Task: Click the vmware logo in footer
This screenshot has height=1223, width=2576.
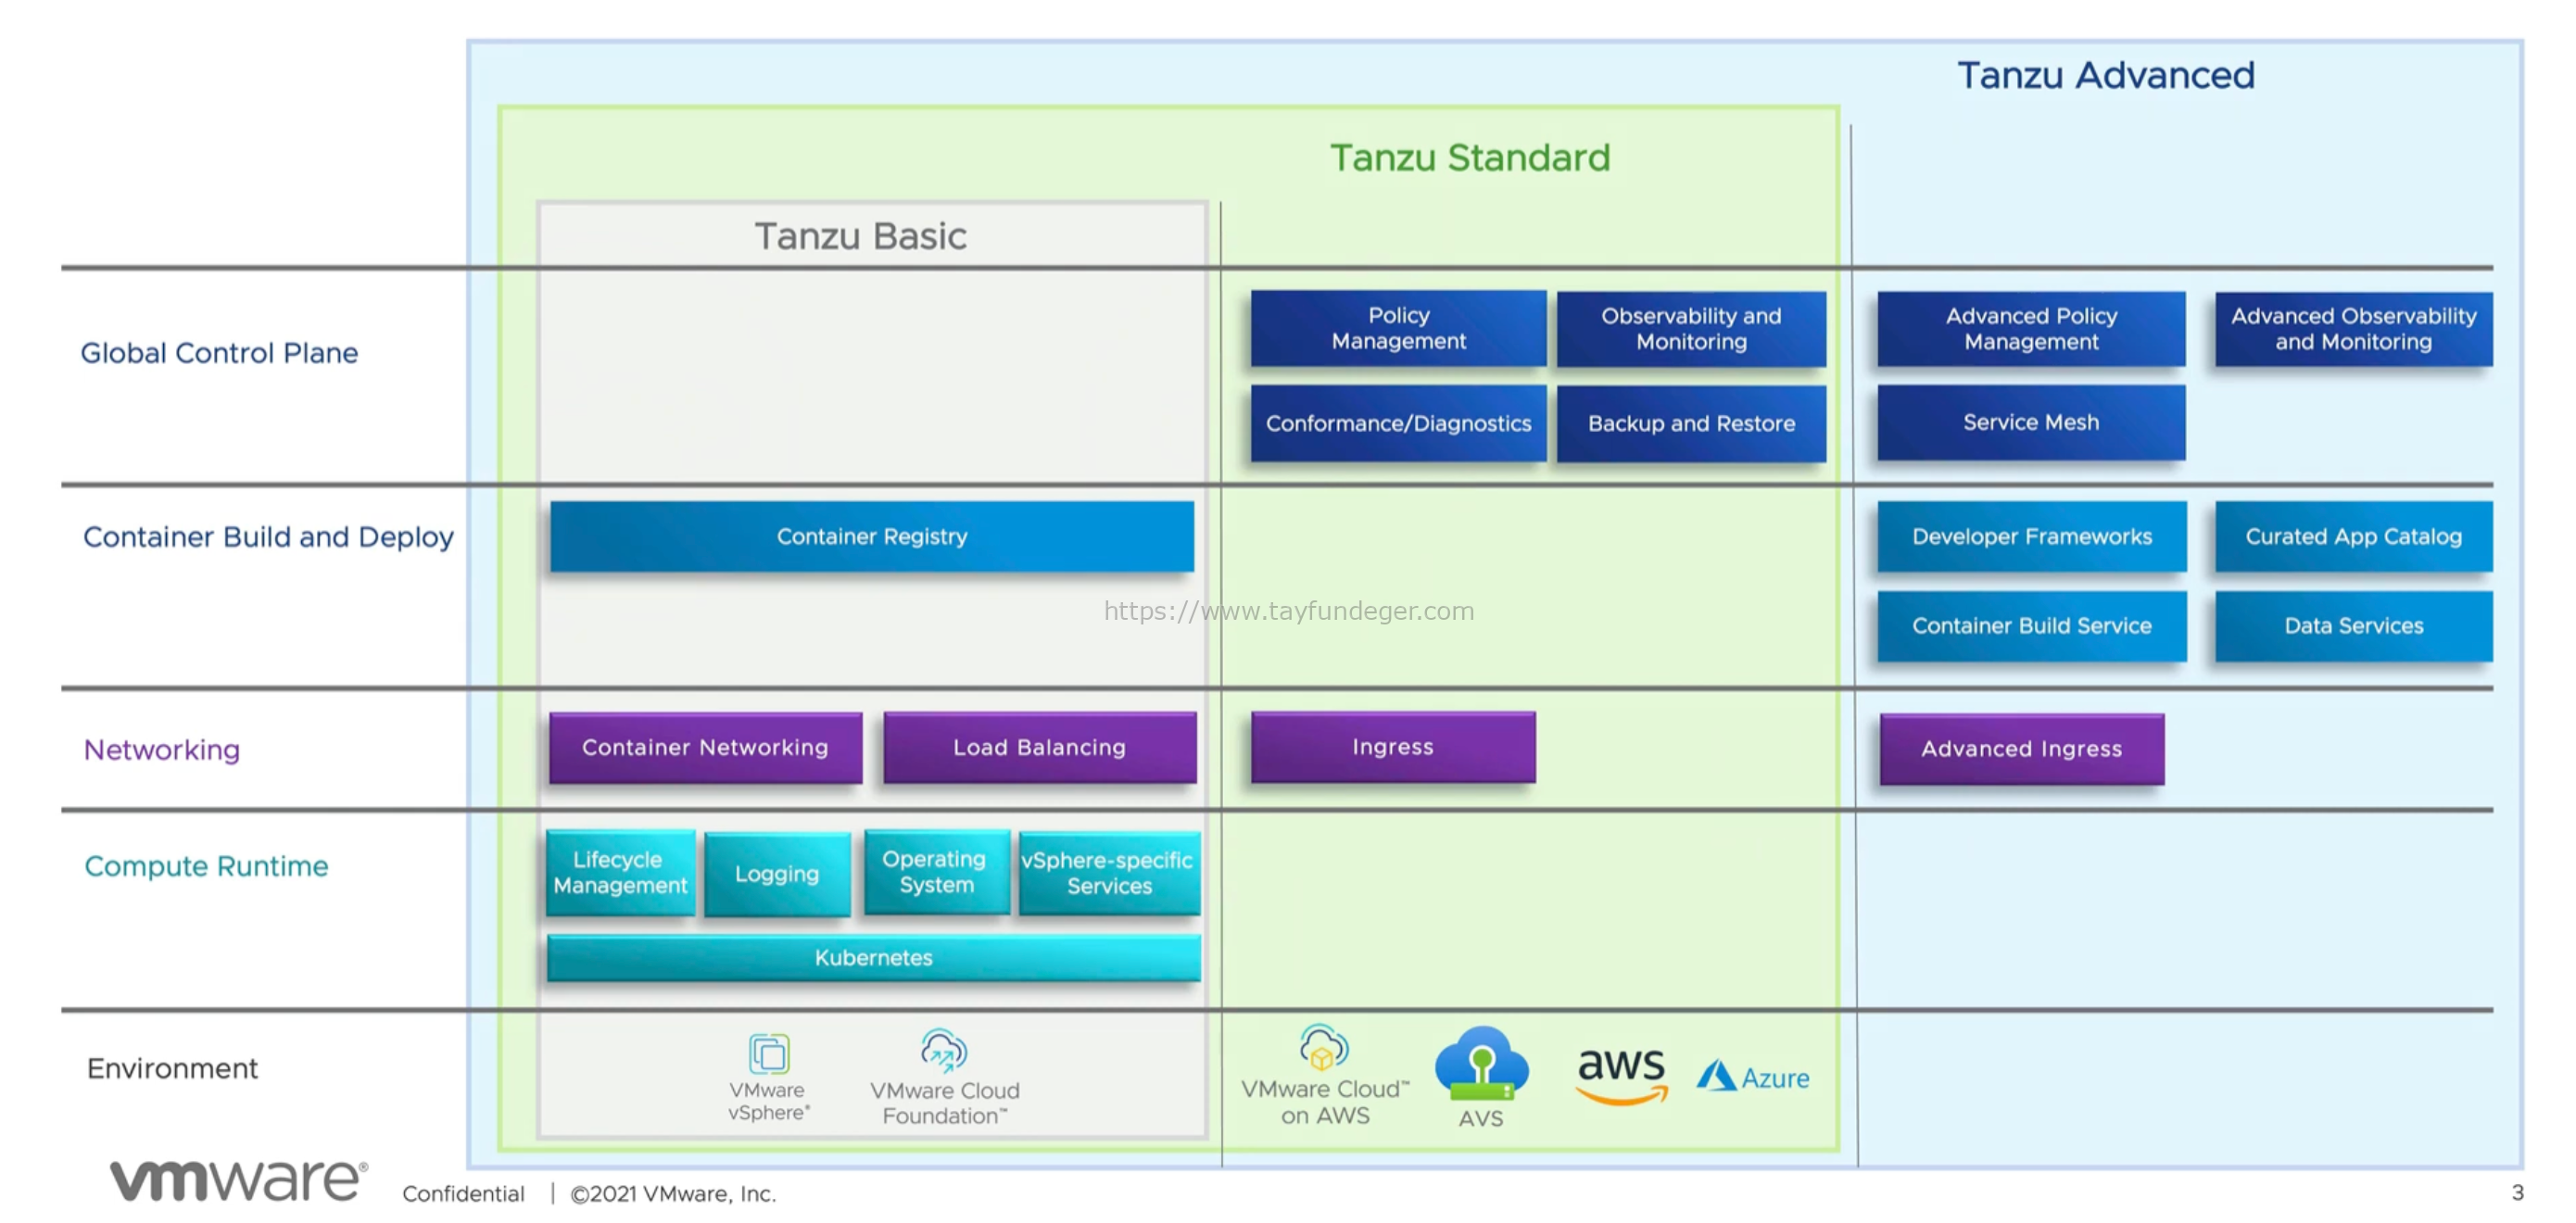Action: (238, 1180)
